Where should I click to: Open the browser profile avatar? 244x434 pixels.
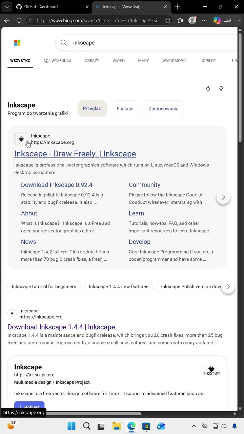click(192, 20)
